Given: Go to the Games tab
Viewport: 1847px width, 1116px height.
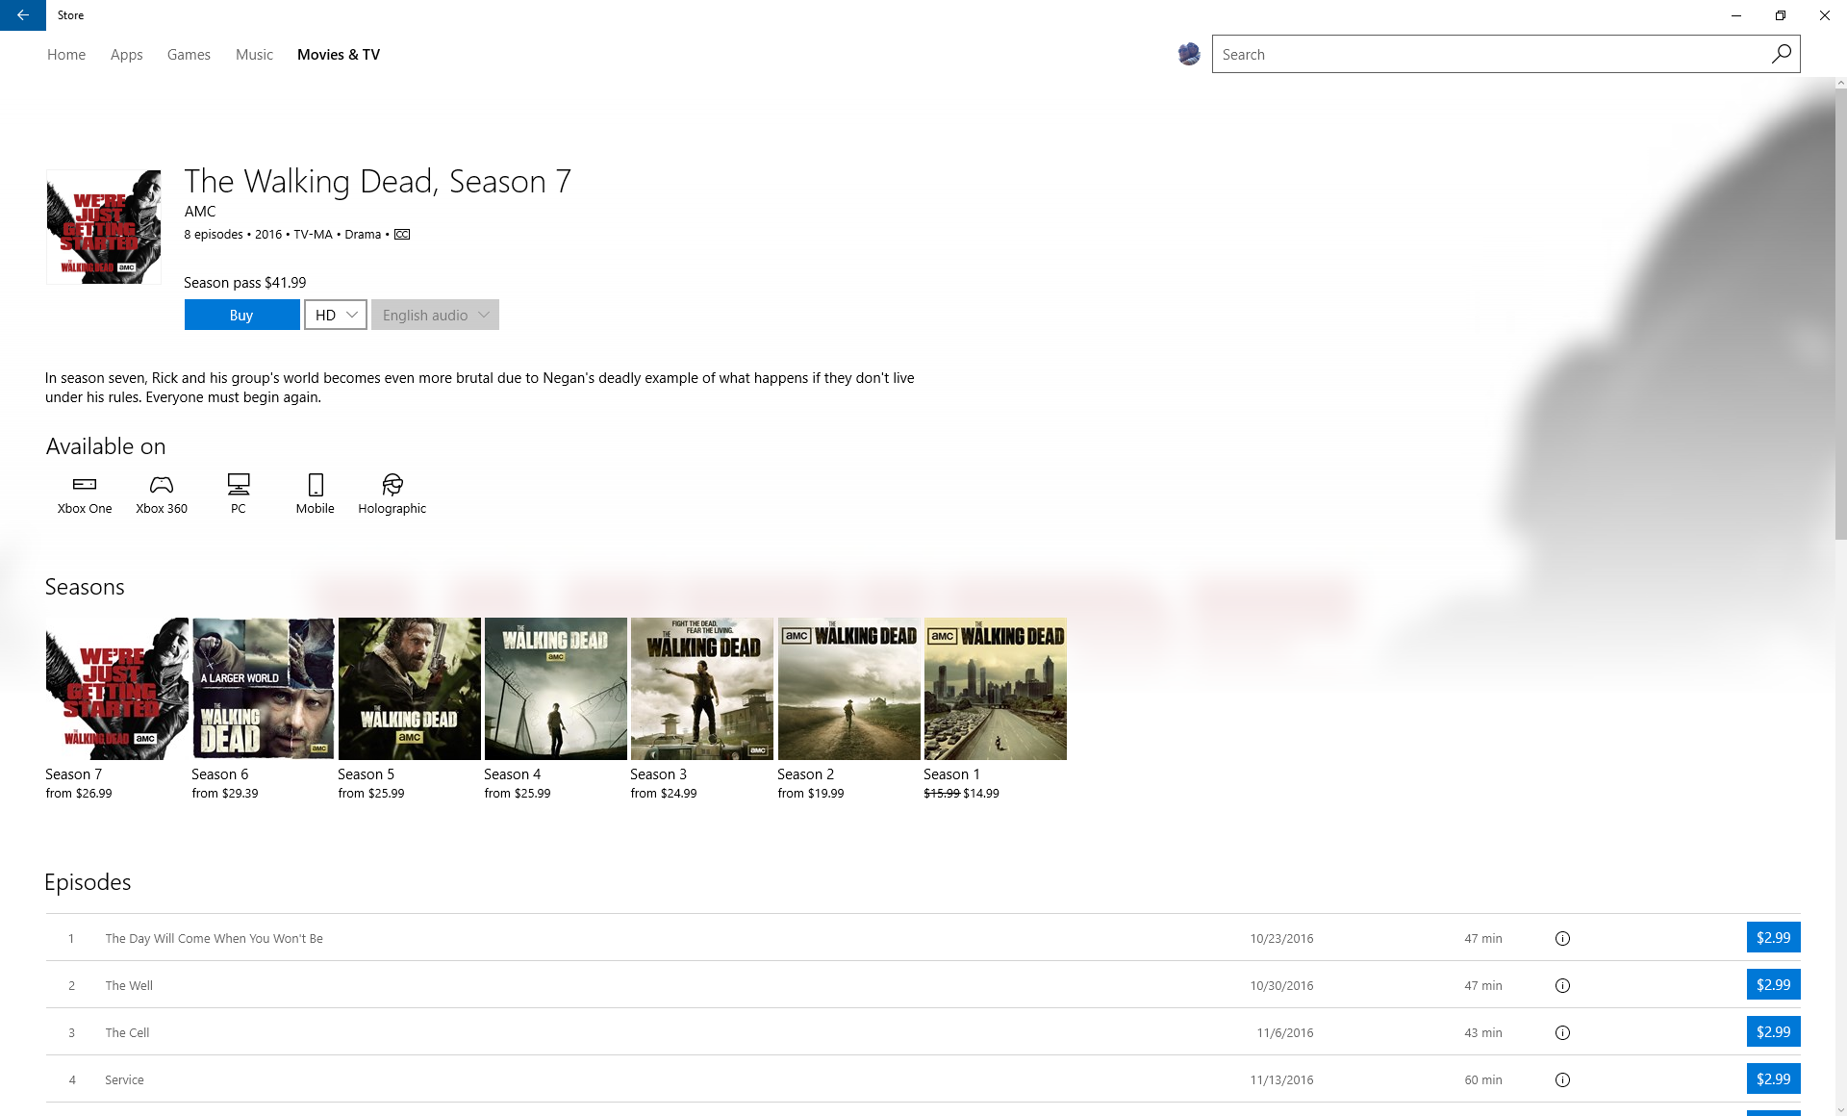Looking at the screenshot, I should pyautogui.click(x=189, y=55).
